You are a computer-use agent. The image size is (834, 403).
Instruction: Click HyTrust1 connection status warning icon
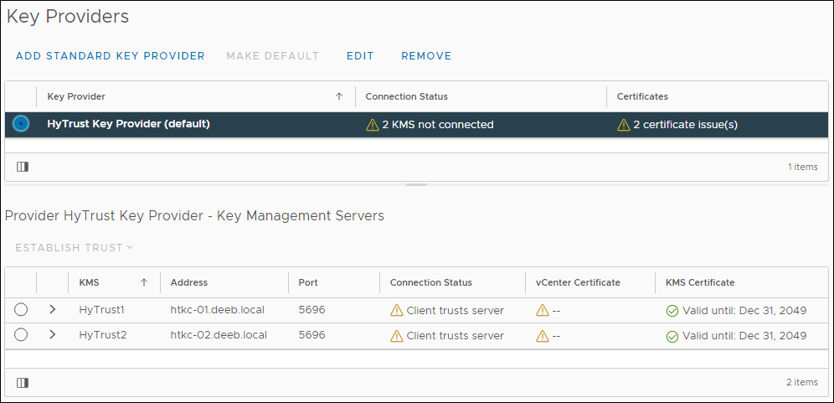(397, 310)
